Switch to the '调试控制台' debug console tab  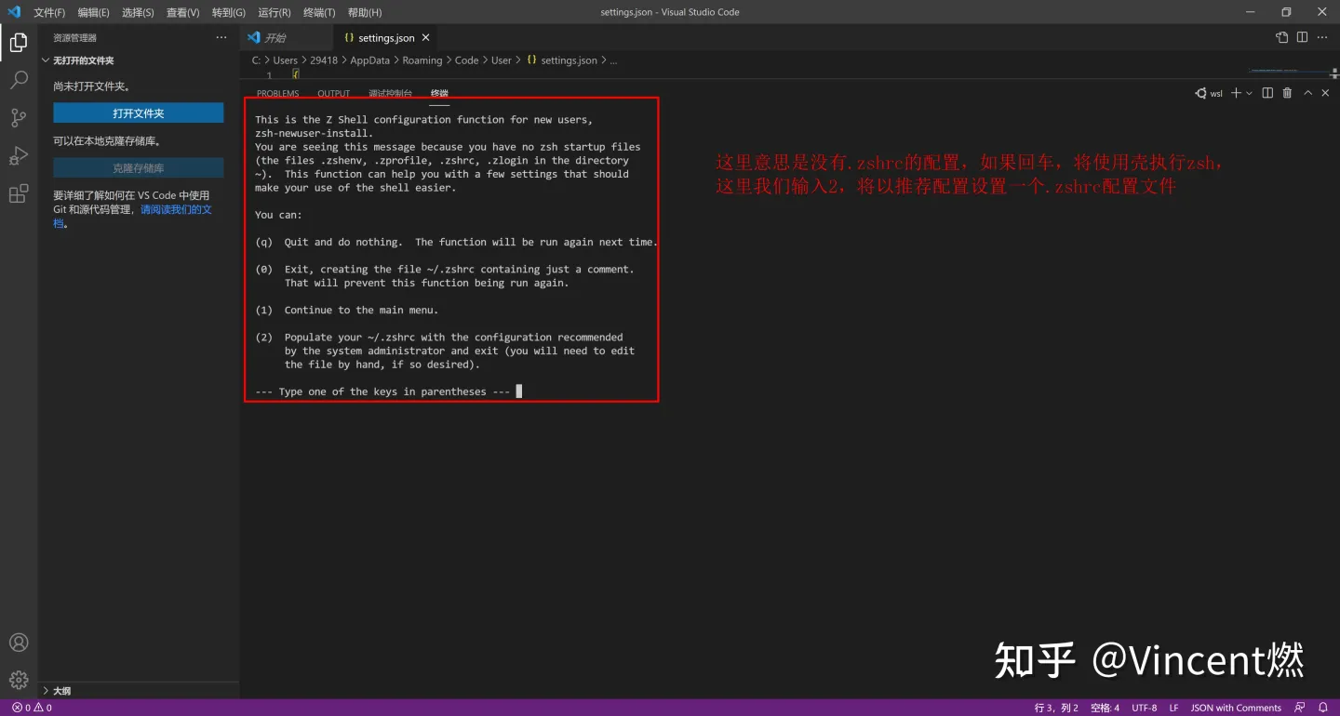tap(390, 94)
